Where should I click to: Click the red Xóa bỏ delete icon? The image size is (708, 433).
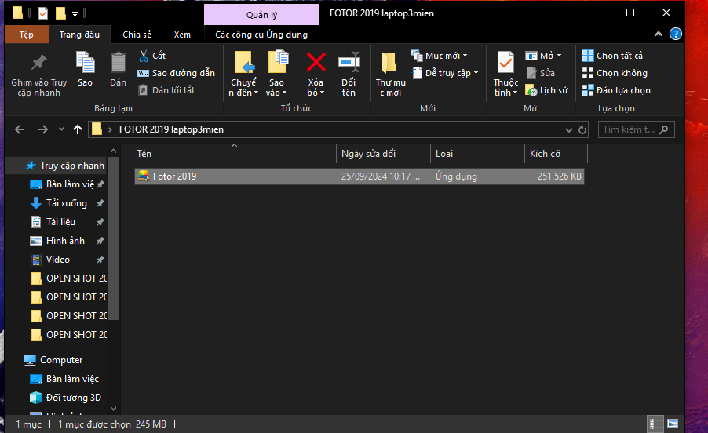point(316,62)
